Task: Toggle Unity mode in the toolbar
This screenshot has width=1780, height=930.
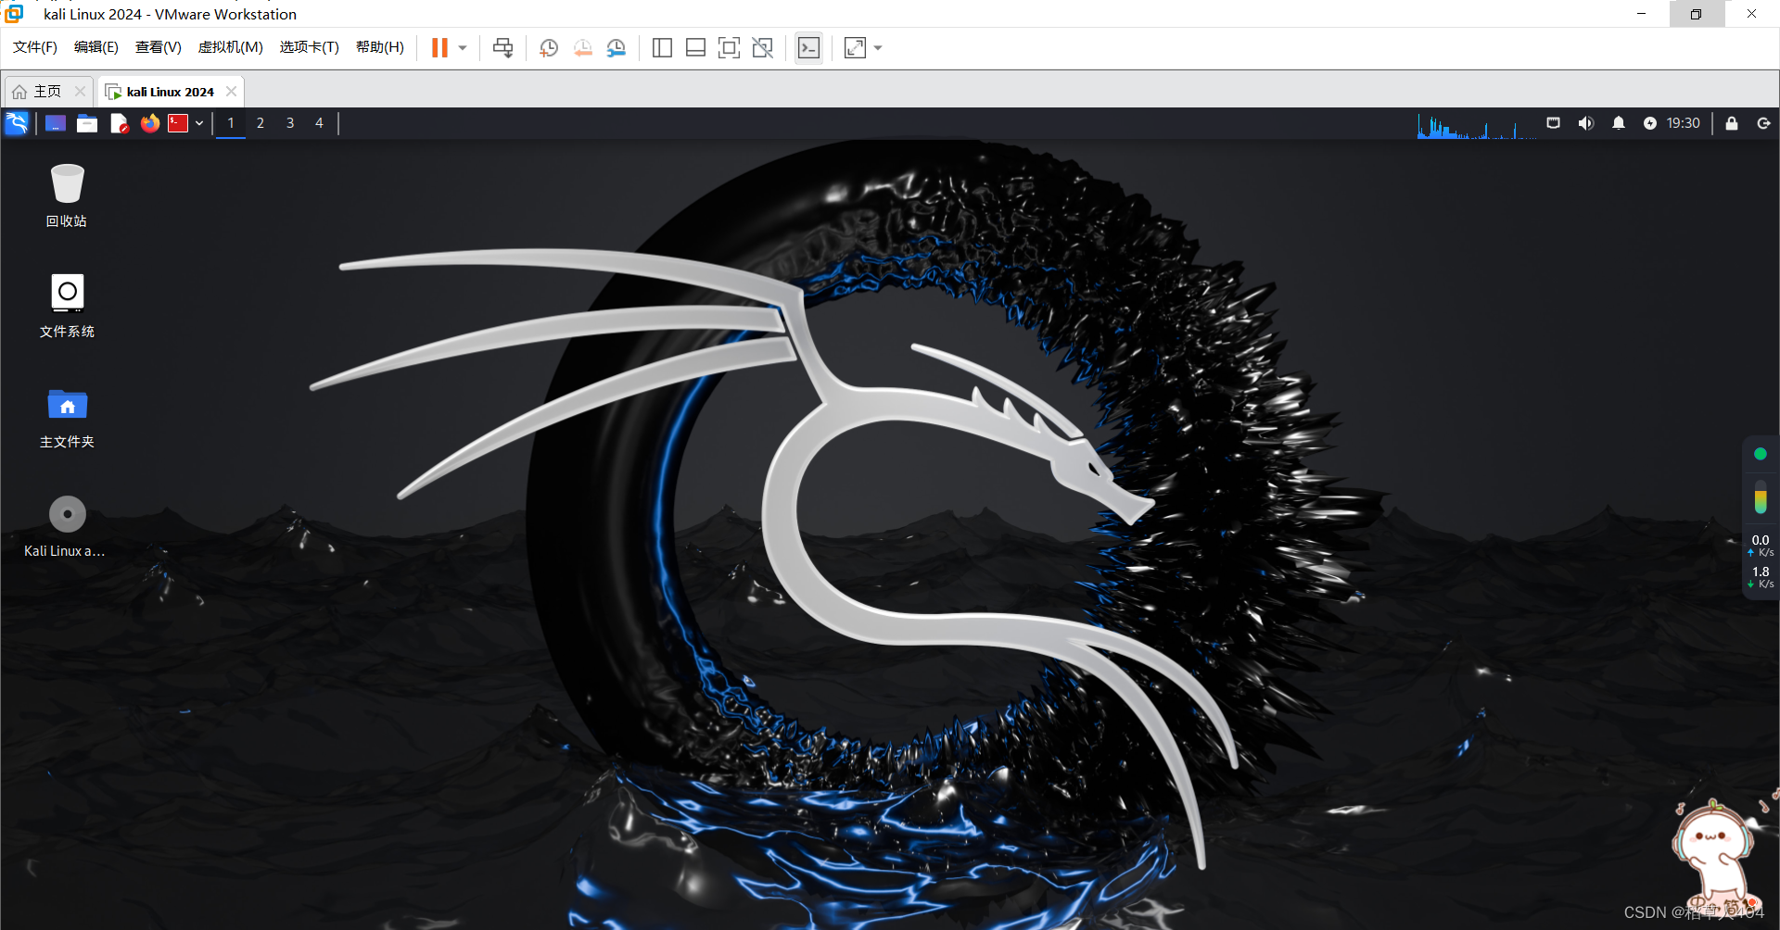Action: (762, 47)
